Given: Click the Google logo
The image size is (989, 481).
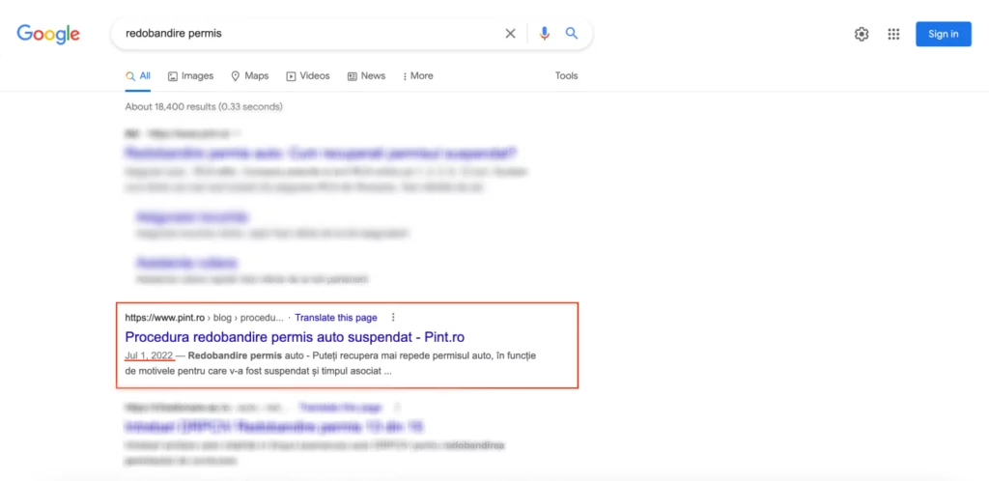Looking at the screenshot, I should pyautogui.click(x=48, y=34).
